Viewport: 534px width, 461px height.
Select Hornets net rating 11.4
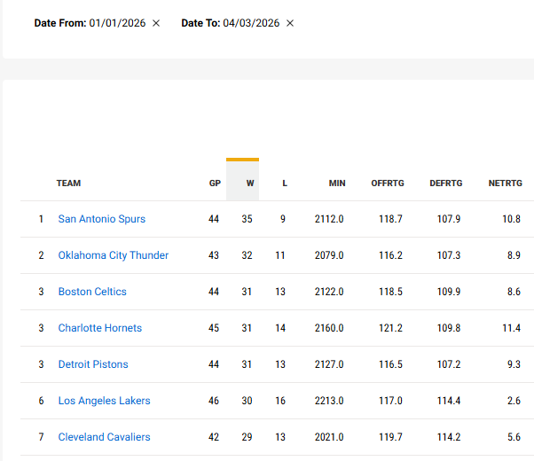click(x=512, y=328)
